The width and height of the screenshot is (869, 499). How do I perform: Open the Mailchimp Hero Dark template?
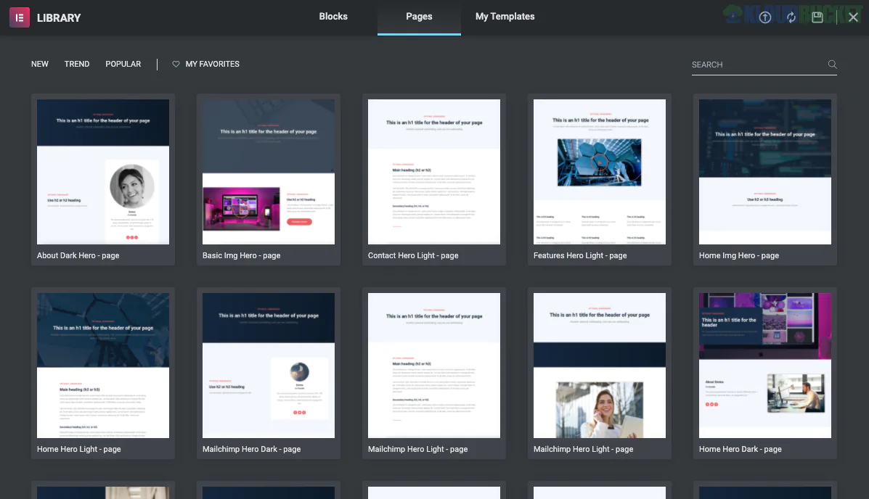click(268, 365)
